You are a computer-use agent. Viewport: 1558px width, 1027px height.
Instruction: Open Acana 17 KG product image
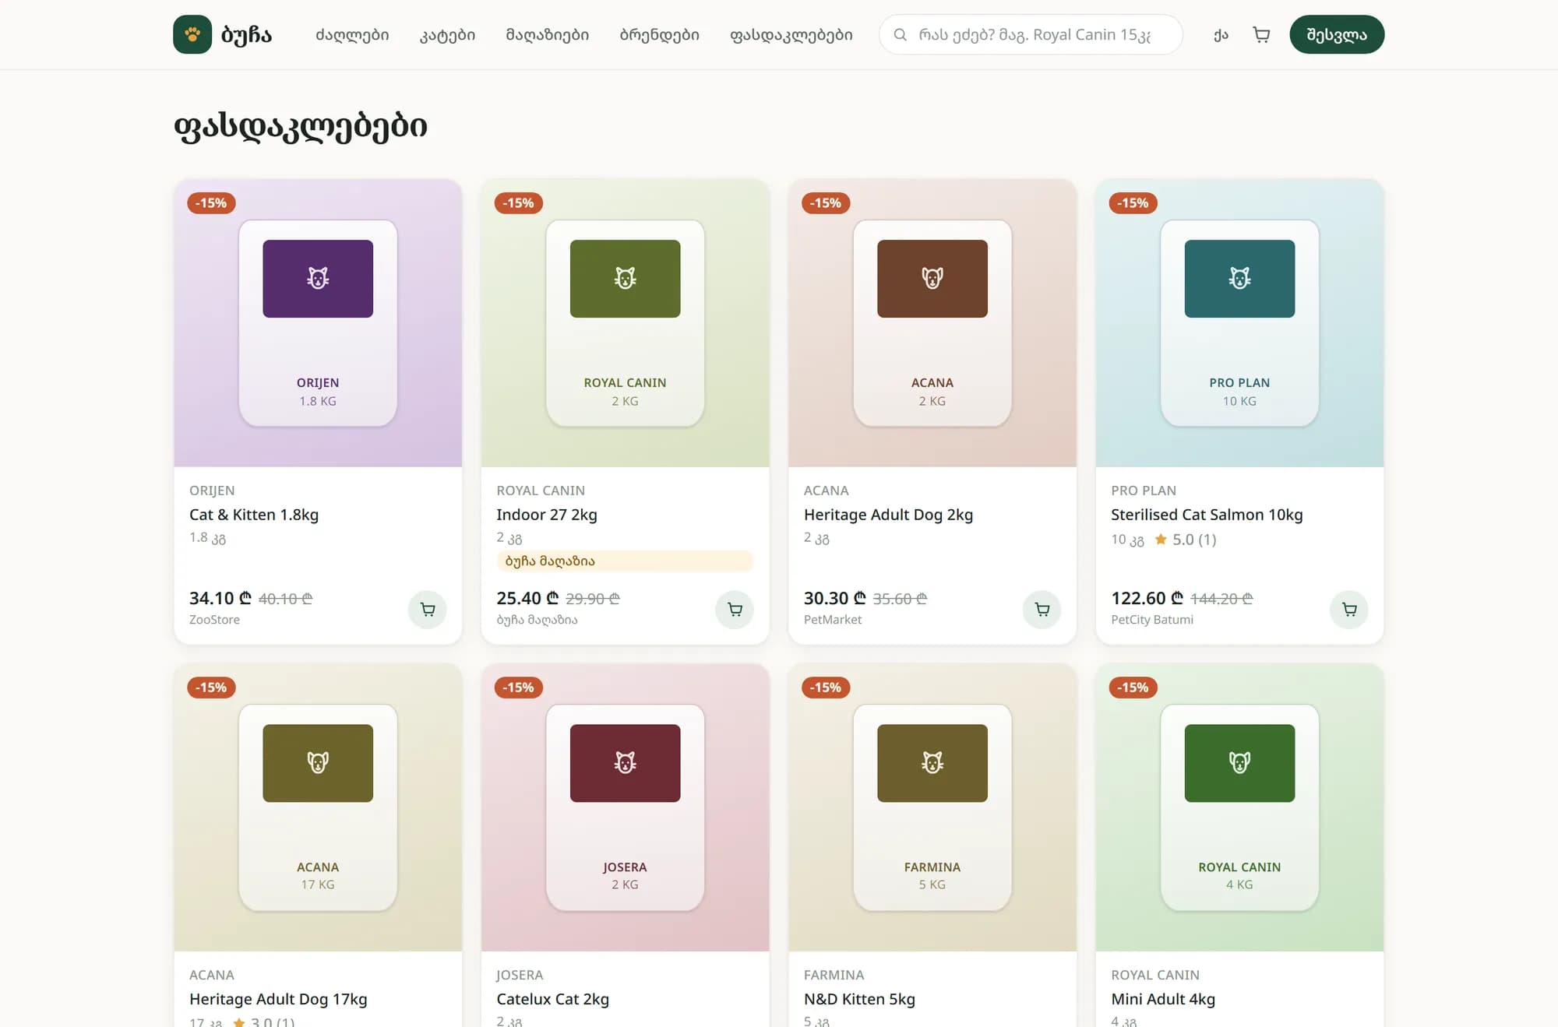[x=318, y=807]
